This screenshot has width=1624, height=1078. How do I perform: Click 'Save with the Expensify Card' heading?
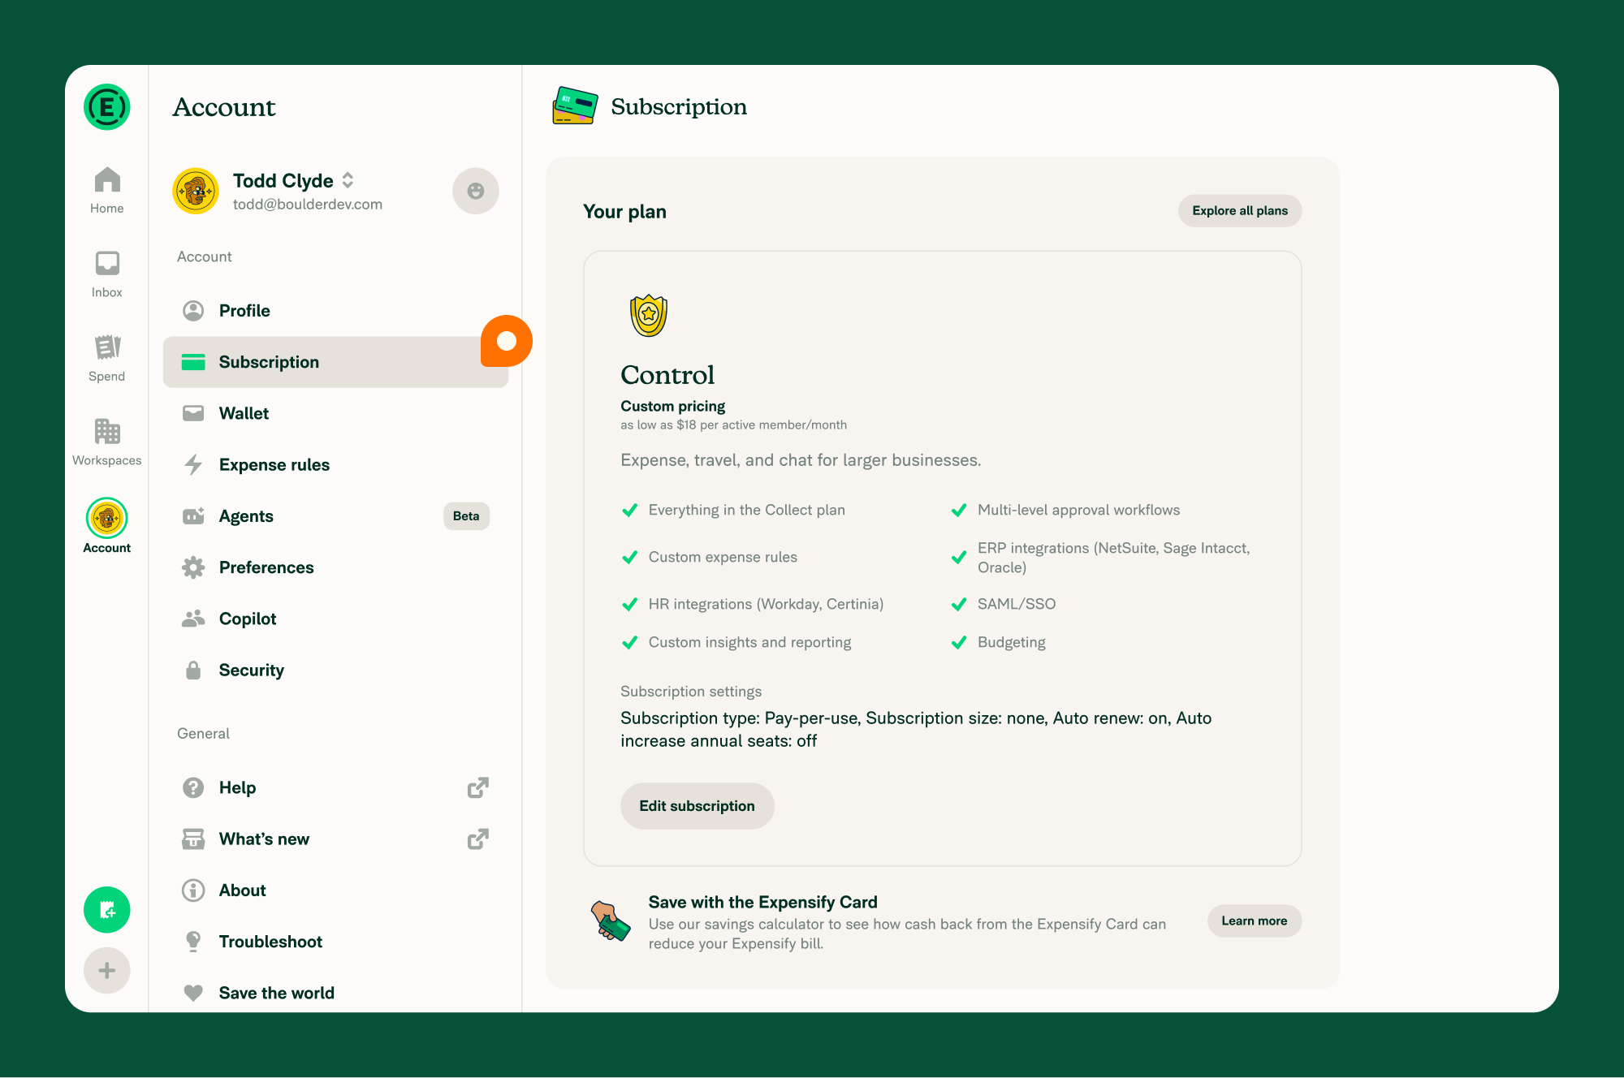762,902
